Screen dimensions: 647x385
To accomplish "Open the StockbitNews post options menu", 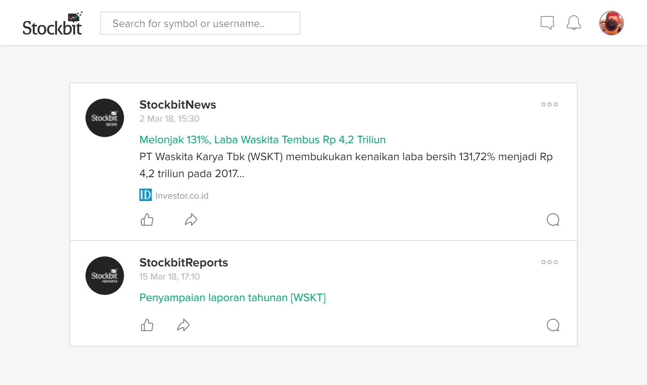I will [x=550, y=104].
